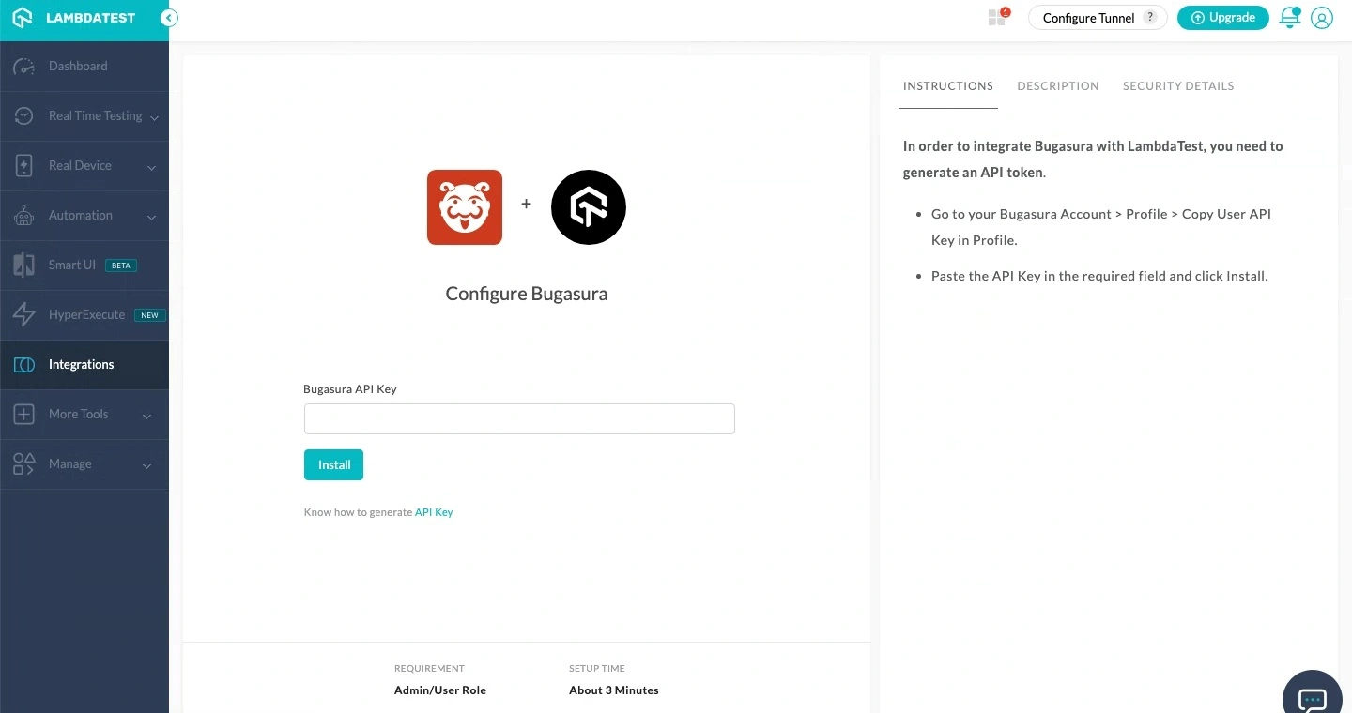Open the Smart UI sidebar item

[72, 265]
